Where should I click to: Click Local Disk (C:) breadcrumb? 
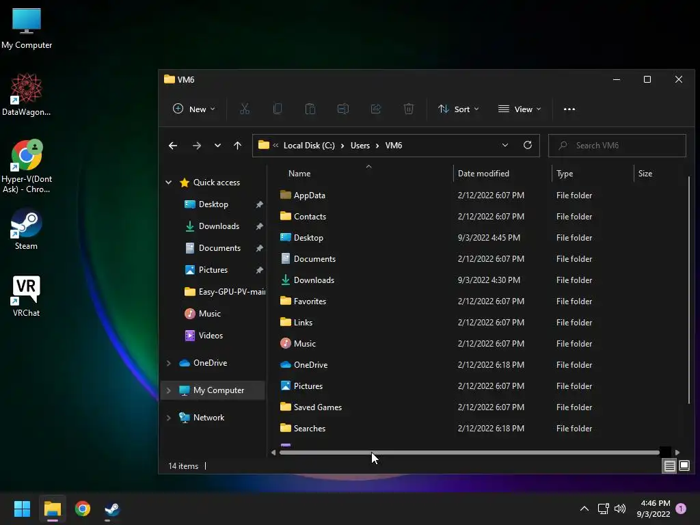[x=309, y=146]
